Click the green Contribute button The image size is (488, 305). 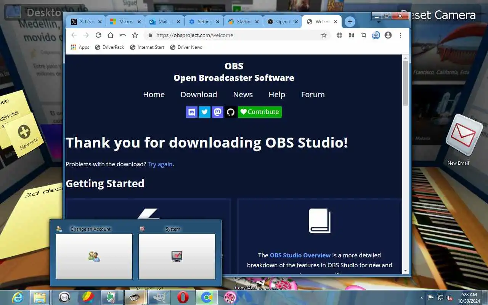click(260, 112)
